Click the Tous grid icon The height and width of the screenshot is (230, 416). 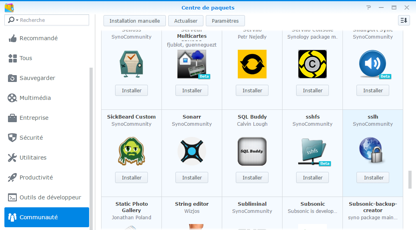pos(12,58)
